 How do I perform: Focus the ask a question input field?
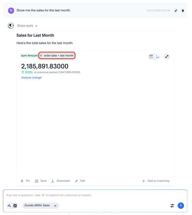[x=89, y=195]
